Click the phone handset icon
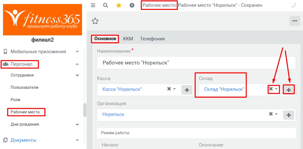This screenshot has height=149, width=303. tap(293, 5)
